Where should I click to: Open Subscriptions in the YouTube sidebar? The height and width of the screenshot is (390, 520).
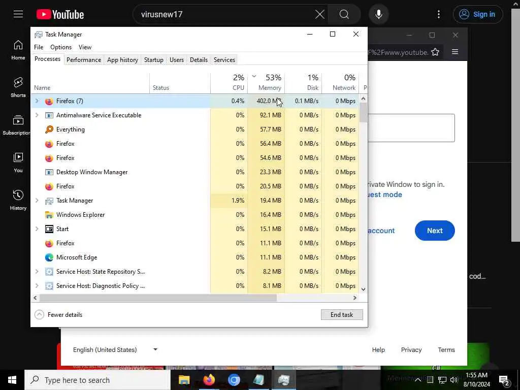[x=17, y=125]
